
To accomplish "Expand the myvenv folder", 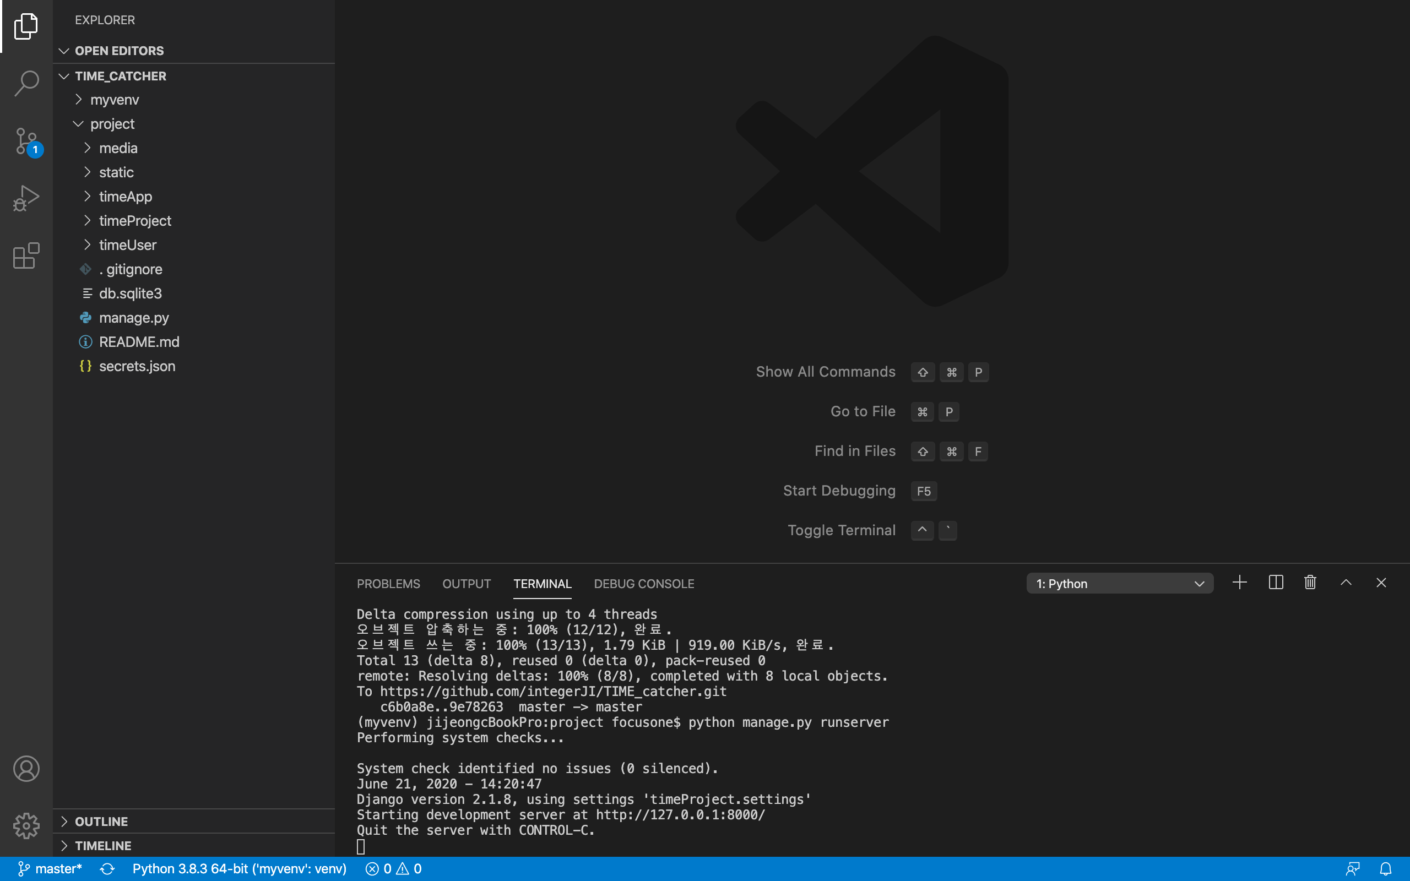I will point(115,100).
